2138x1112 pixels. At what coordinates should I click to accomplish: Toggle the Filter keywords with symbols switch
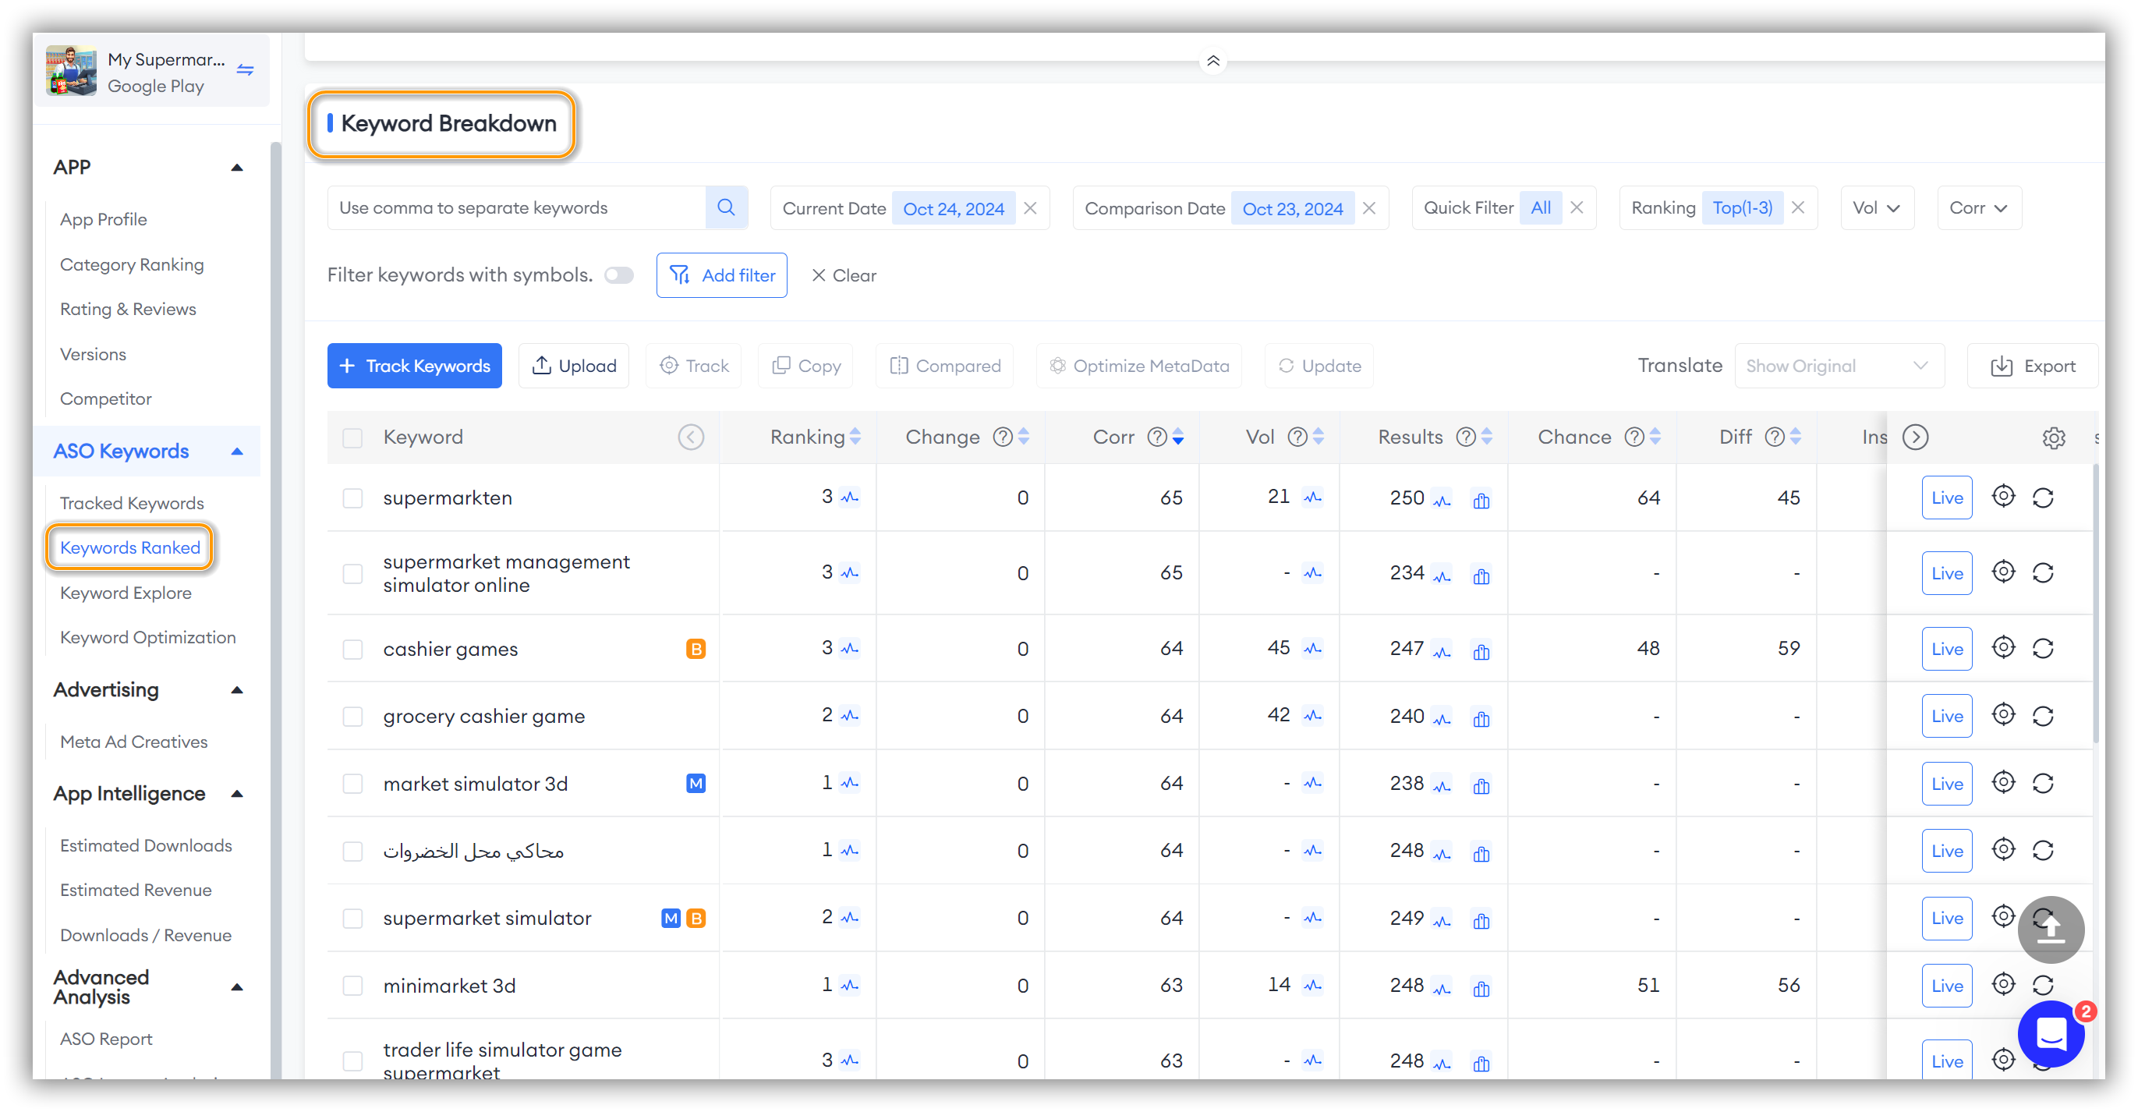(x=619, y=274)
